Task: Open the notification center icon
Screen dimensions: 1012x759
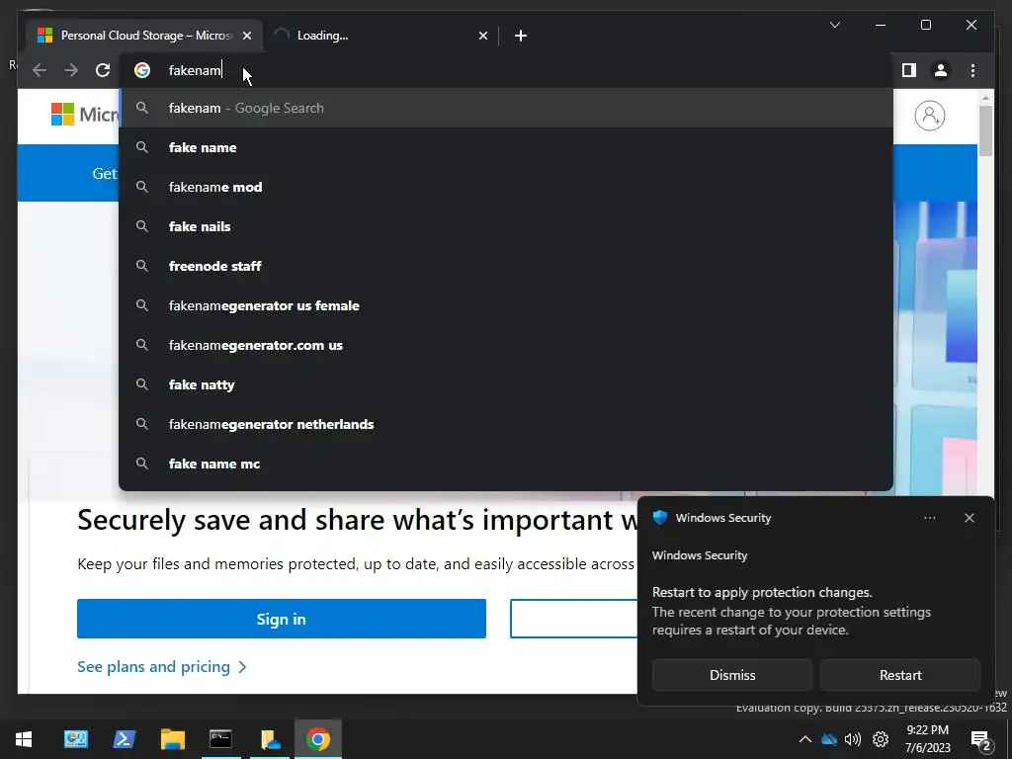Action: coord(981,740)
